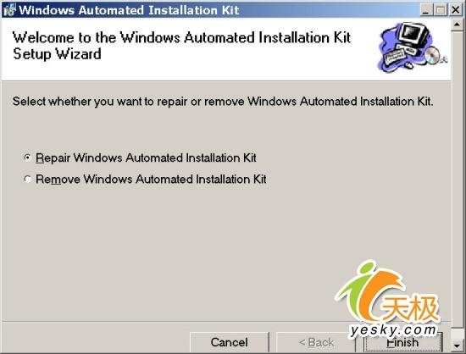Click the scrollbar down arrow
Viewport: 466px width, 354px height.
(457, 345)
